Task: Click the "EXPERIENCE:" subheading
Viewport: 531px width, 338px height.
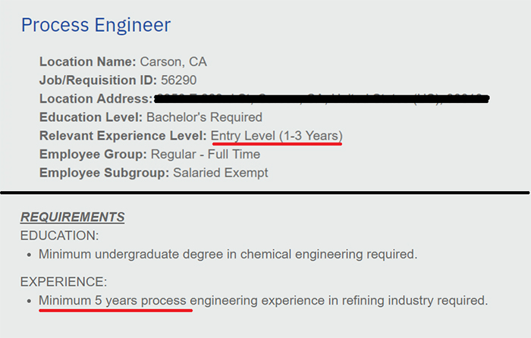Action: [64, 282]
